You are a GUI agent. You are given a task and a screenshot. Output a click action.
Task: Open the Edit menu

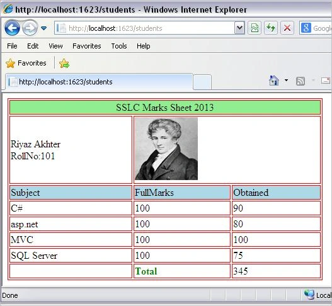pyautogui.click(x=33, y=46)
